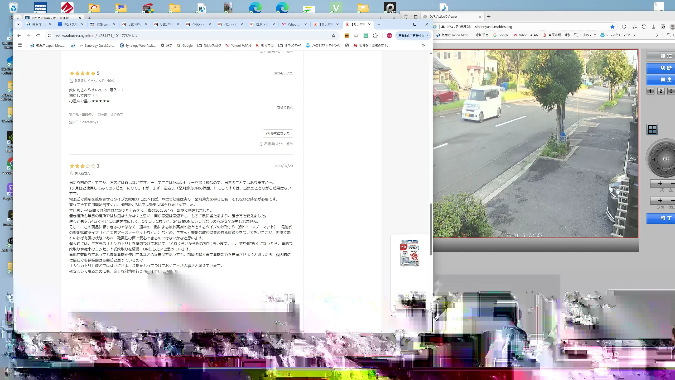
Task: Open apps grid in bookmarks bar
Action: [20, 45]
